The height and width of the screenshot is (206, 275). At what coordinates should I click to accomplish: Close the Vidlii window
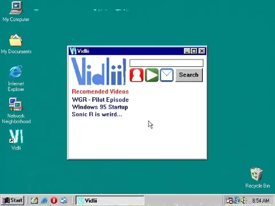tap(202, 51)
